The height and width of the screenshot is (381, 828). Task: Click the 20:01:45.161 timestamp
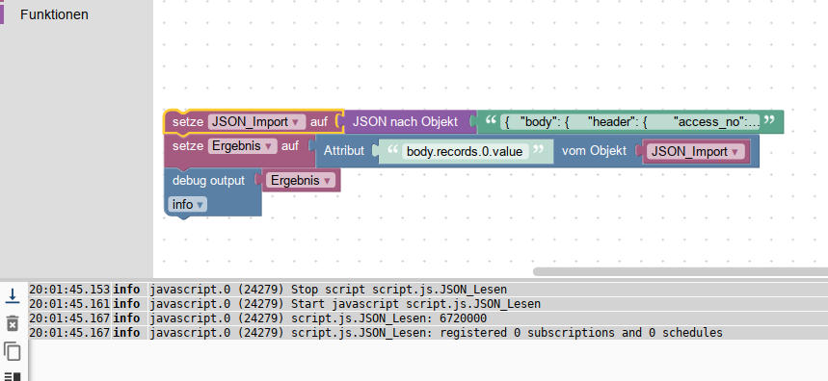[x=69, y=304]
